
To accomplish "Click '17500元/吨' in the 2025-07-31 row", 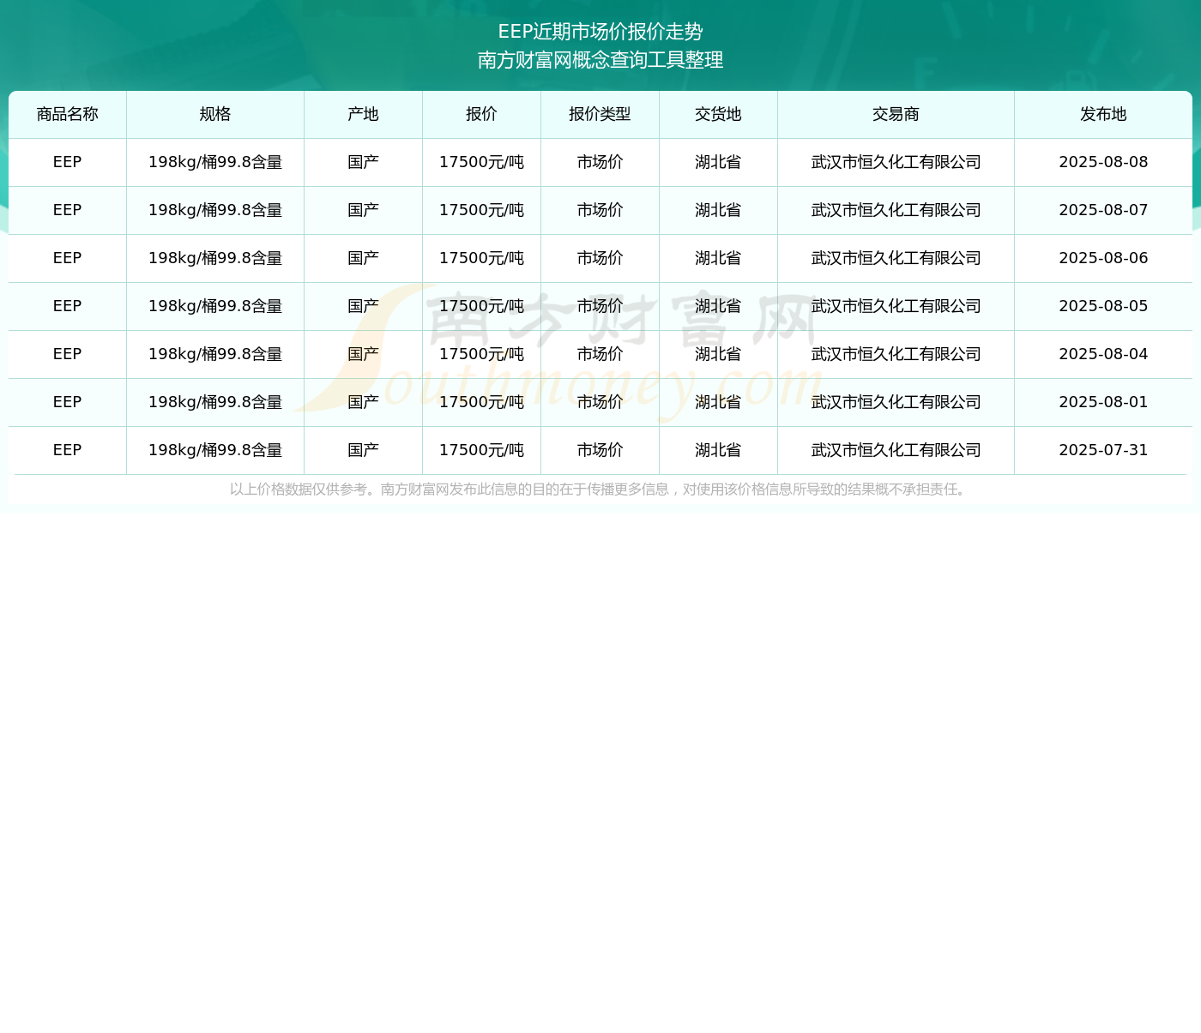I will coord(482,450).
